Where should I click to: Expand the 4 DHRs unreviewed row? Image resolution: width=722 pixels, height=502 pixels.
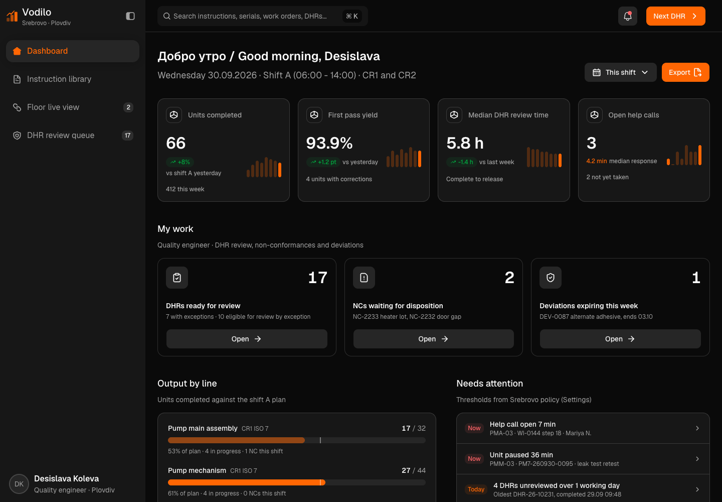pyautogui.click(x=583, y=489)
